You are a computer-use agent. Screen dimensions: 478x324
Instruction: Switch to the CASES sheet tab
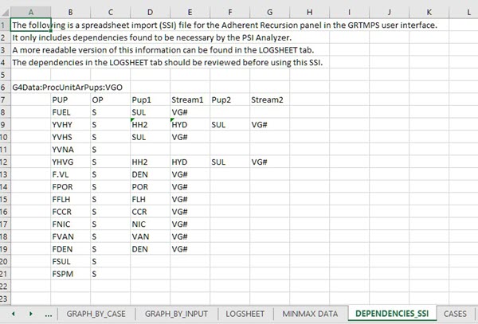pos(456,314)
